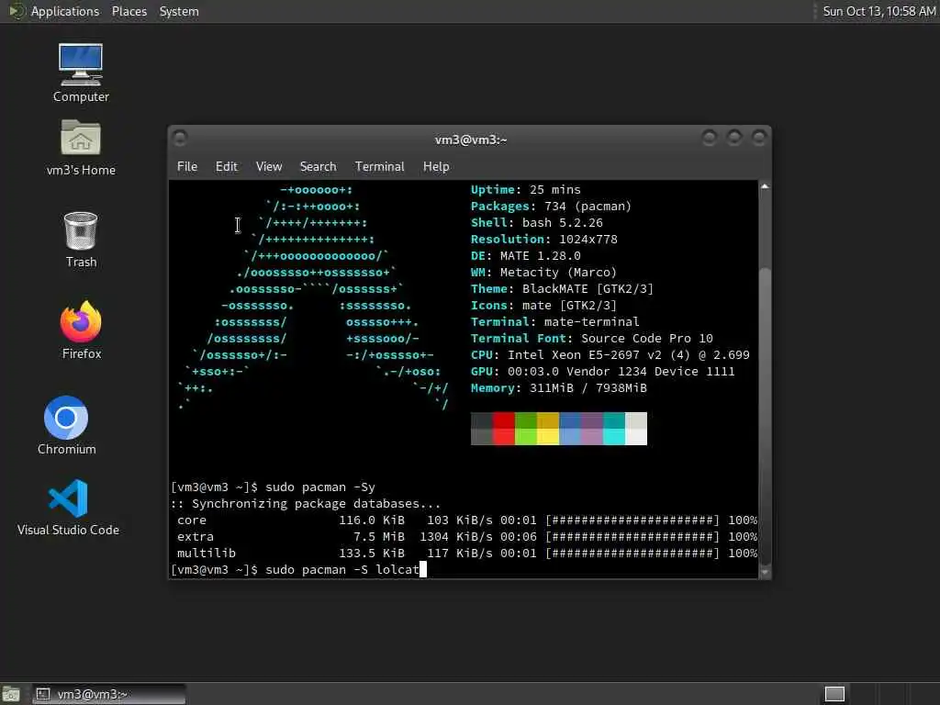Screen dimensions: 940x705
Task: Click the 'Synchronizing package databases...' line
Action: pyautogui.click(x=306, y=504)
